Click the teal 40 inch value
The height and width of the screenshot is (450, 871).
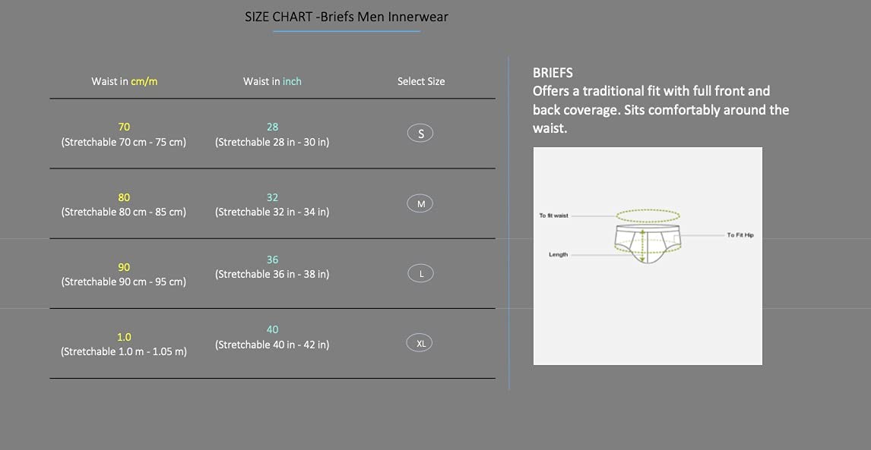[272, 329]
